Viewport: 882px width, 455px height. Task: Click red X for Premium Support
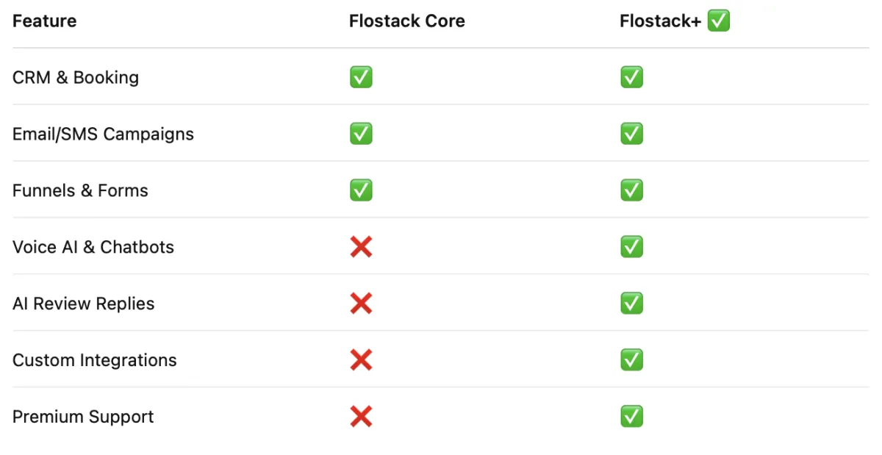coord(361,417)
